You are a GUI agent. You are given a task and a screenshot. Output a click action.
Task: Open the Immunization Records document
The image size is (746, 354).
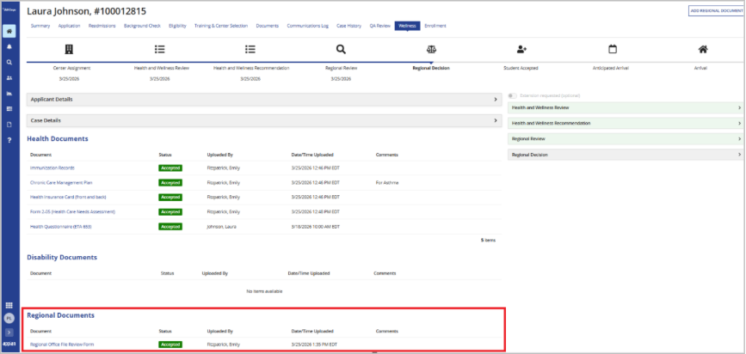click(x=52, y=168)
